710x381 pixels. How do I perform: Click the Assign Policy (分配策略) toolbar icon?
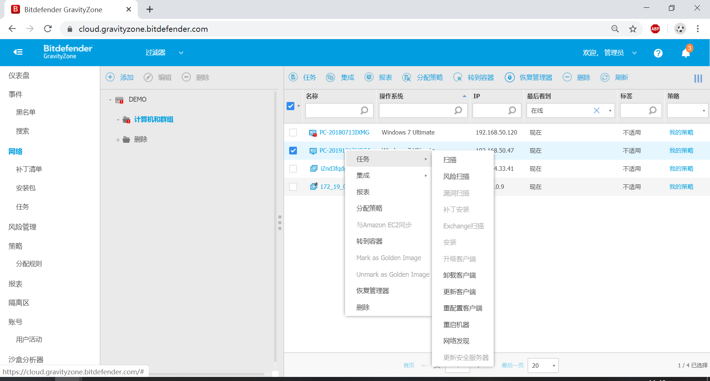pyautogui.click(x=407, y=77)
